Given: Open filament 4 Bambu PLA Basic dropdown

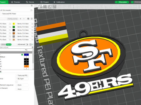Looking at the screenshot, I should click(x=23, y=27).
